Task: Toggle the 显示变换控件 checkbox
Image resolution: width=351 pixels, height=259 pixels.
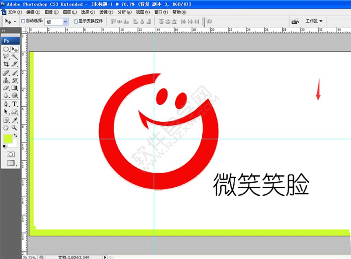Action: tap(76, 22)
